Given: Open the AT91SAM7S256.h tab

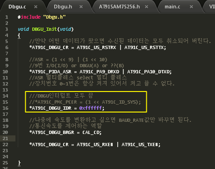Looking at the screenshot, I should (119, 7).
